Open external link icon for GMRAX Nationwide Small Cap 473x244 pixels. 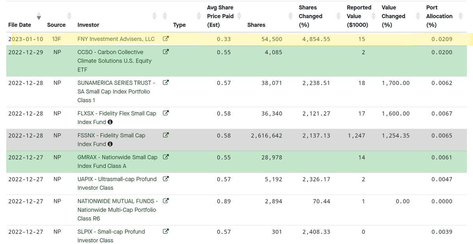click(166, 157)
